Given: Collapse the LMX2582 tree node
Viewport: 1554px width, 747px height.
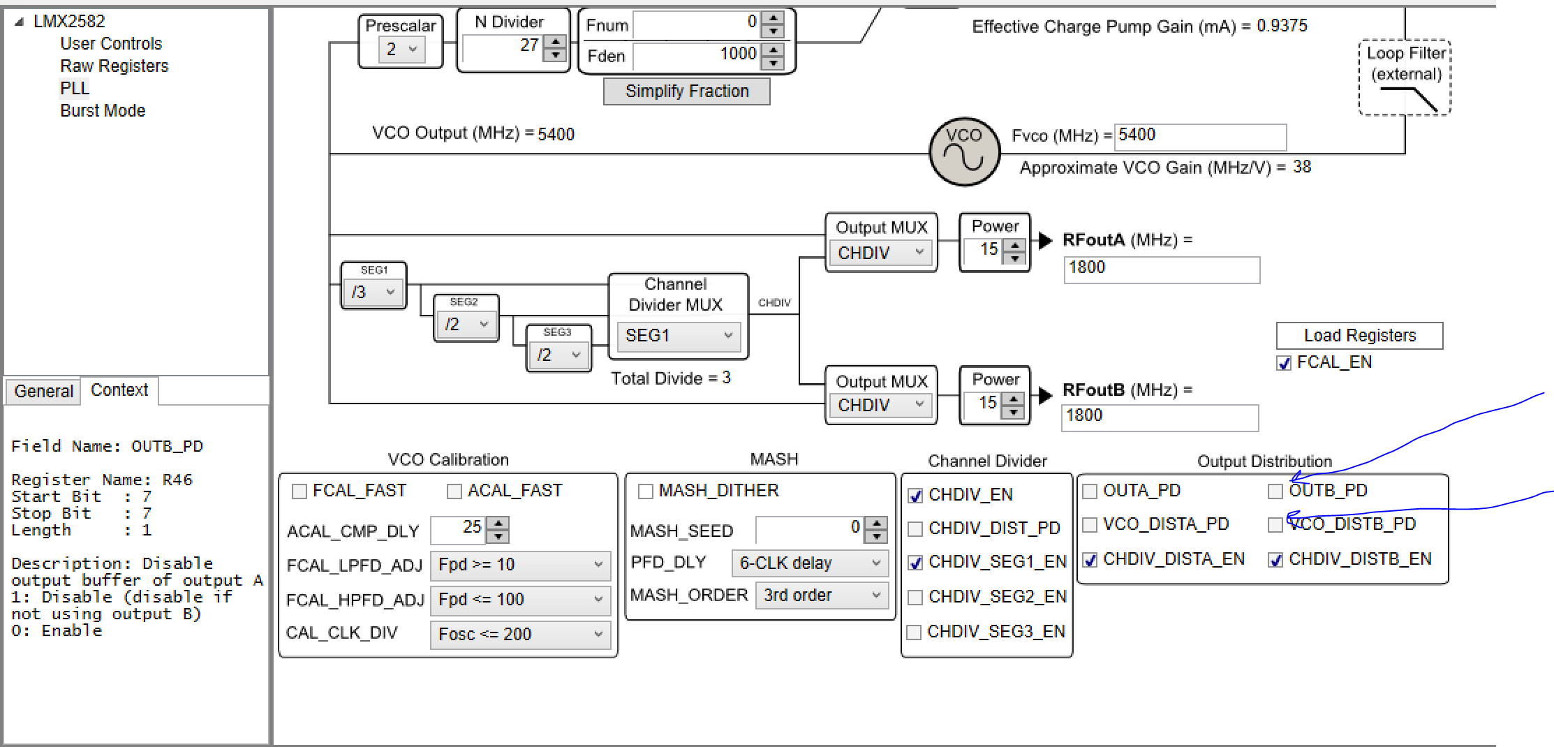Looking at the screenshot, I should point(19,22).
